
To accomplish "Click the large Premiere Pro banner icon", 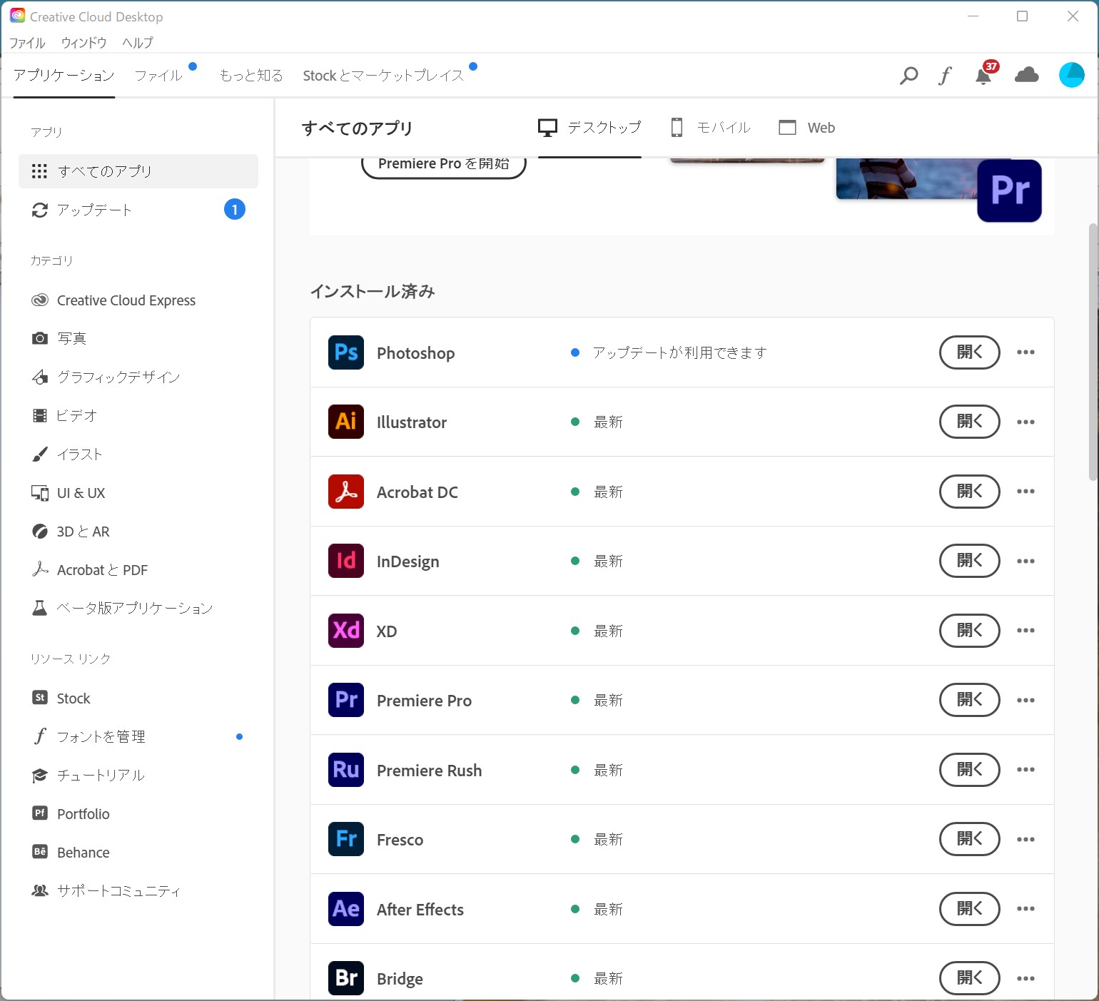I will coord(1009,190).
